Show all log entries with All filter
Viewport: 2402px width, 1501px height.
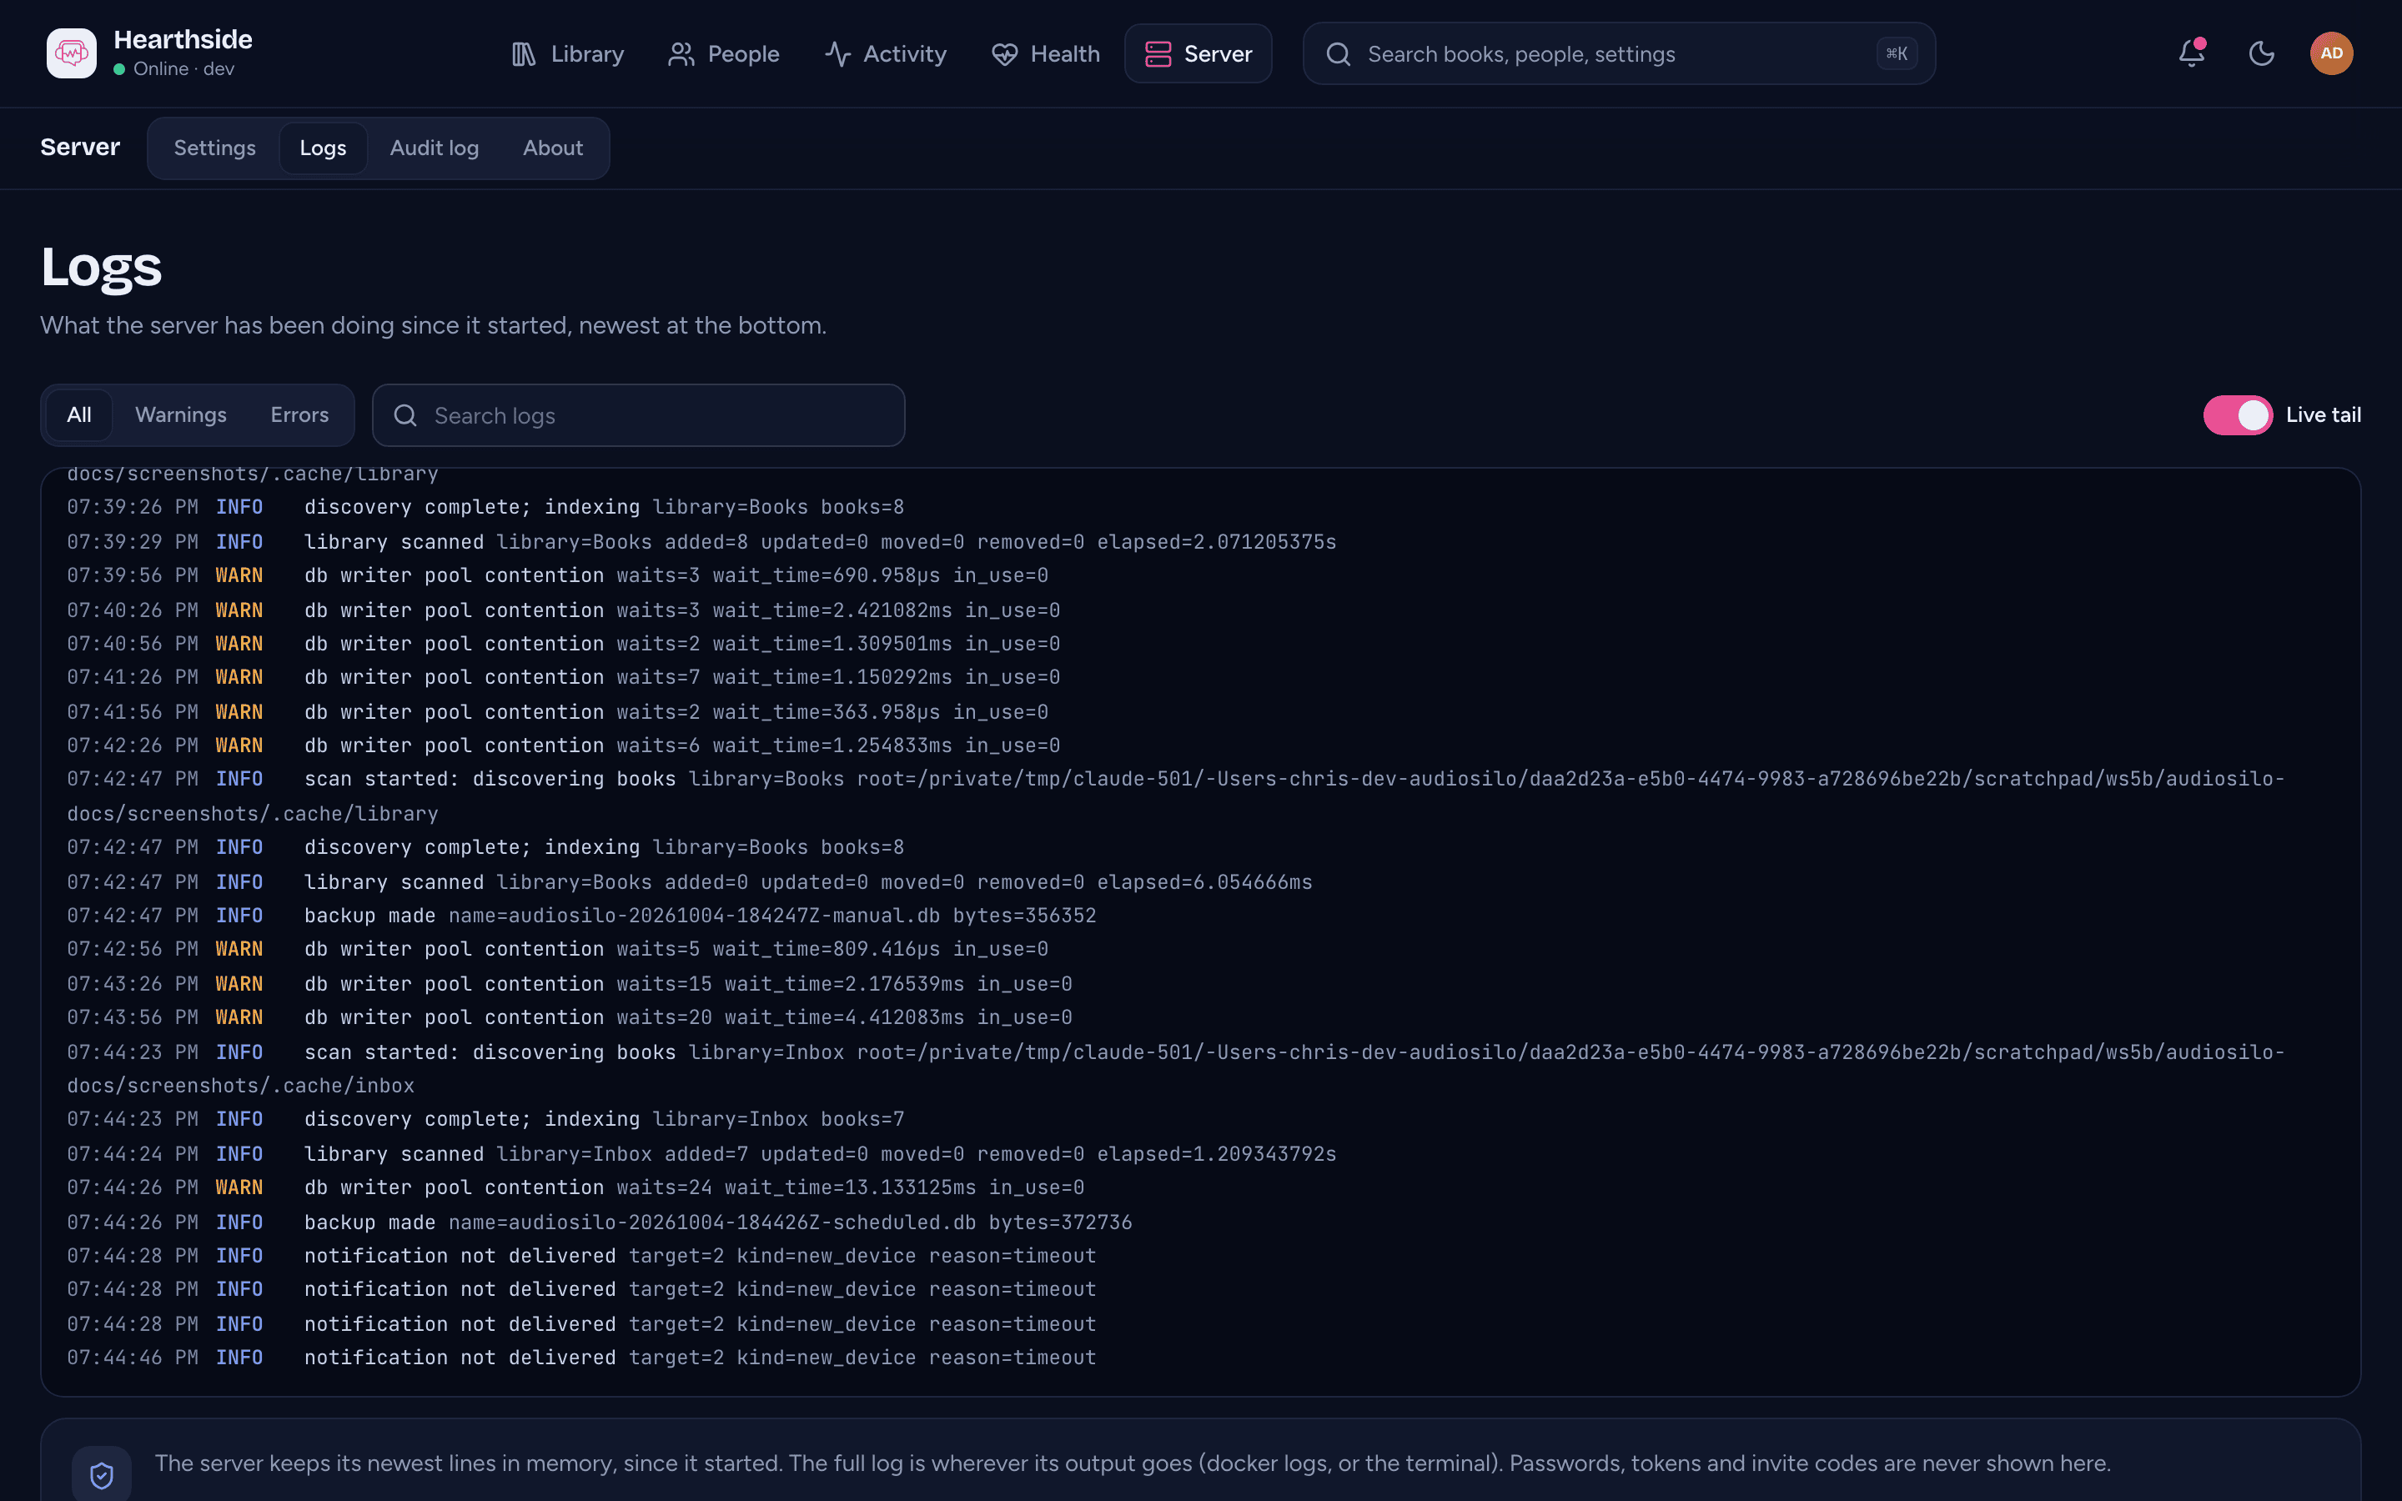(x=78, y=415)
